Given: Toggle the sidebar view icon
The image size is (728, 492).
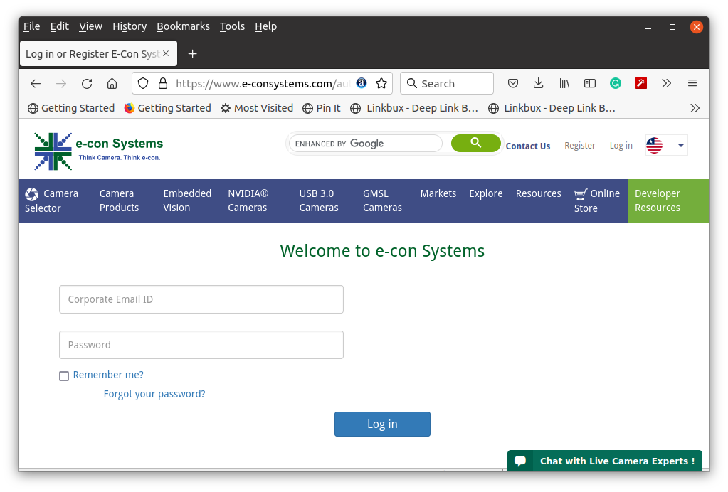Looking at the screenshot, I should (590, 83).
